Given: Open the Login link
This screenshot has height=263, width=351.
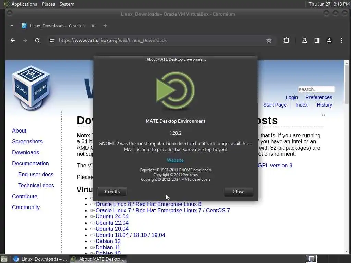Looking at the screenshot, I should click(x=292, y=97).
